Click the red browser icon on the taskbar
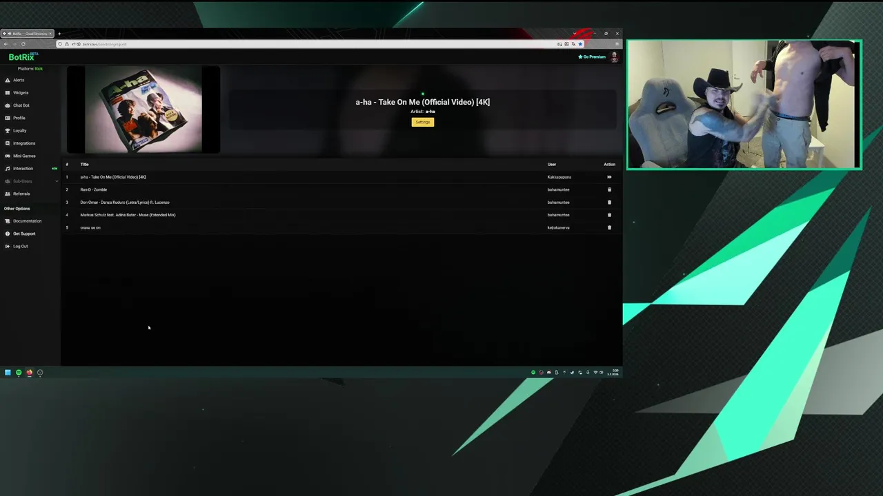Screen dimensions: 883x496 (29, 373)
